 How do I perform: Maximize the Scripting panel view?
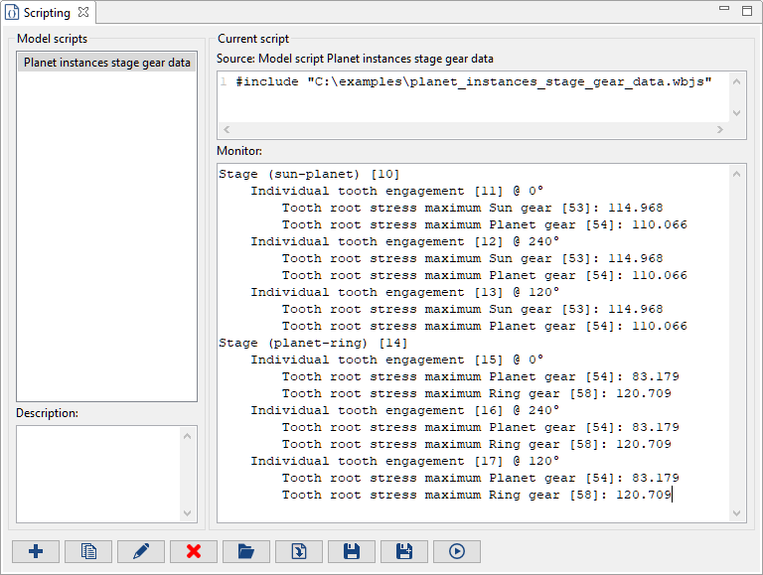[x=747, y=10]
